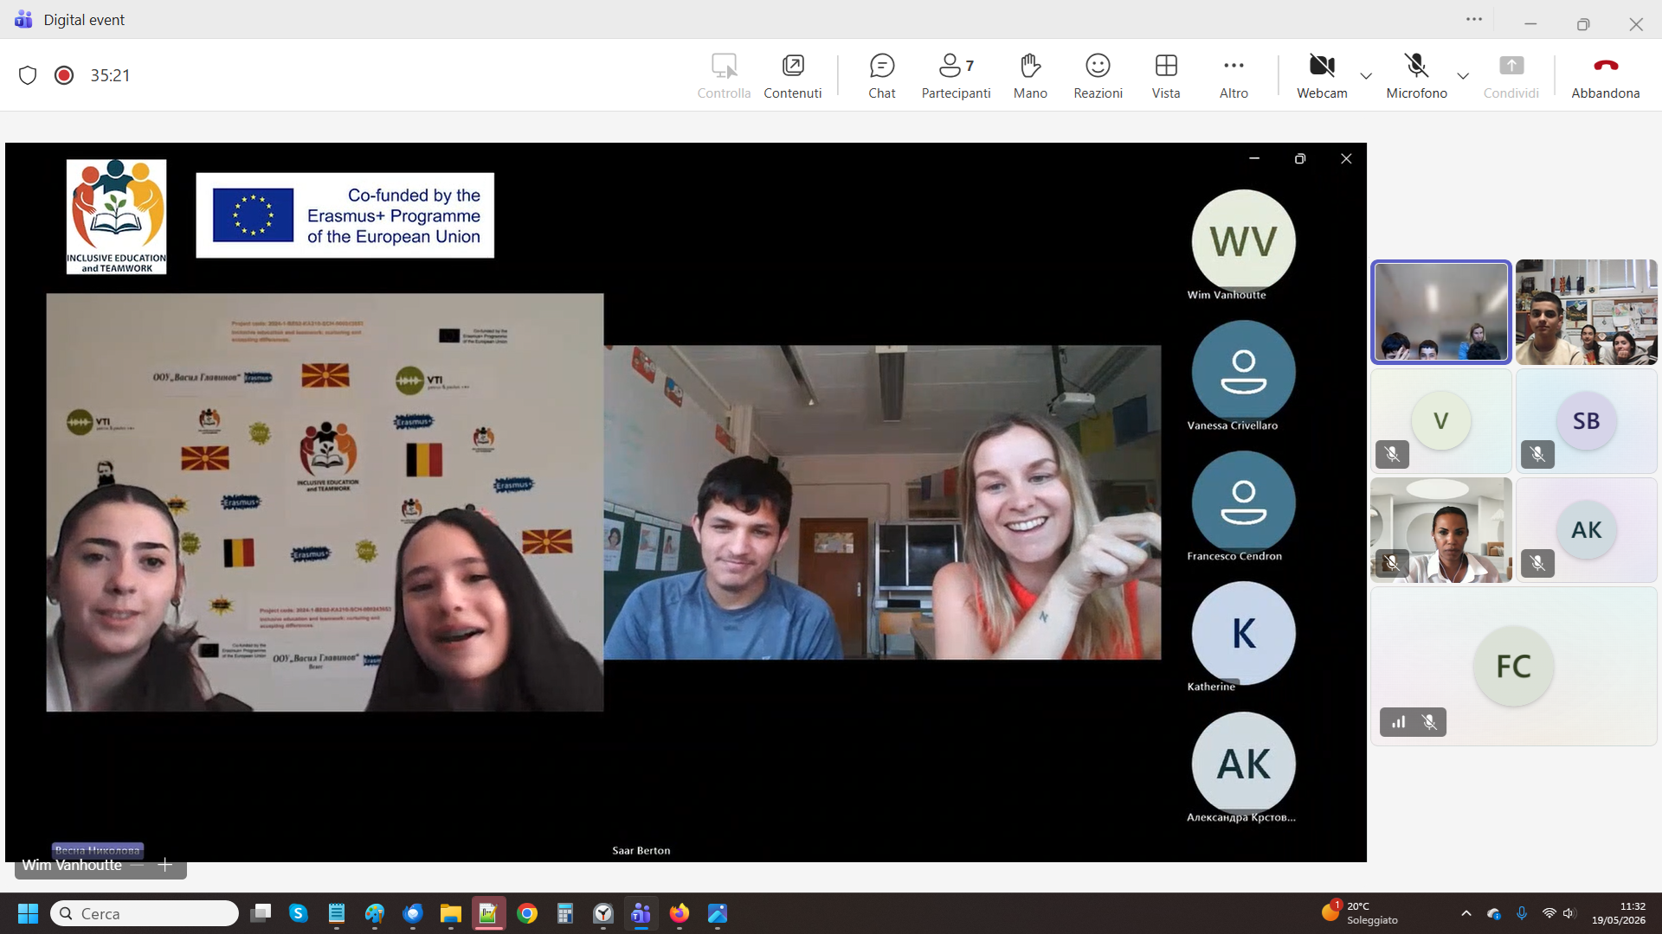This screenshot has height=934, width=1662.
Task: Toggle the Webcam on
Action: (1322, 76)
